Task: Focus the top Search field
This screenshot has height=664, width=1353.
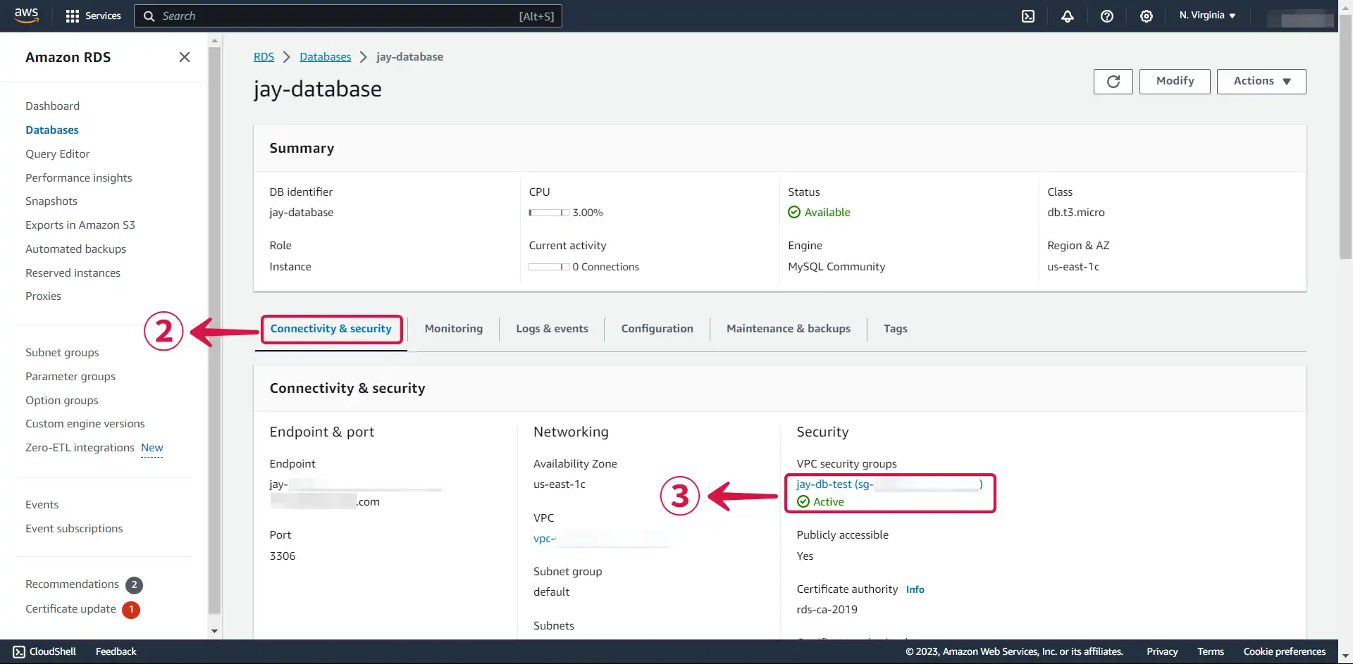Action: [x=348, y=16]
